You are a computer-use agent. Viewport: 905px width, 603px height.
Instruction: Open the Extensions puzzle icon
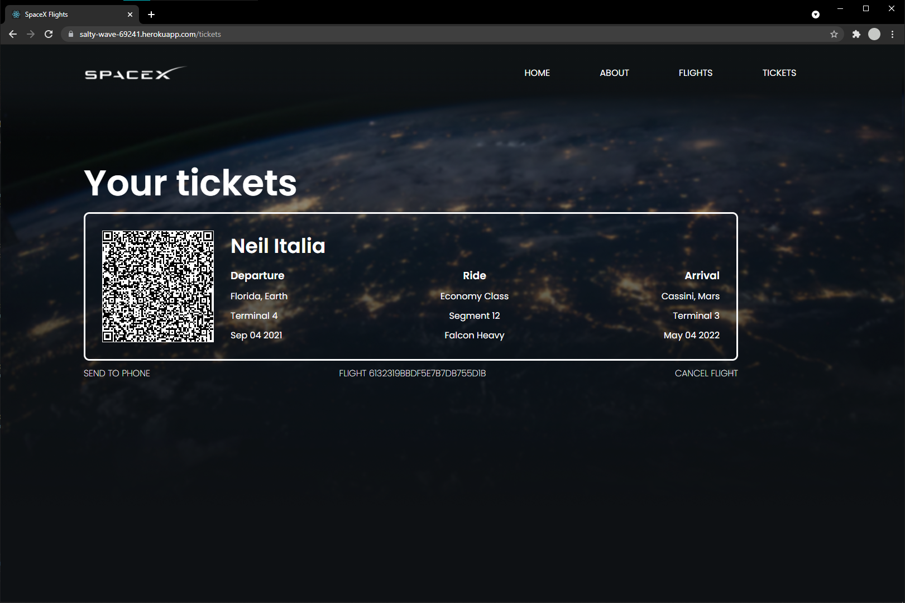coord(856,34)
